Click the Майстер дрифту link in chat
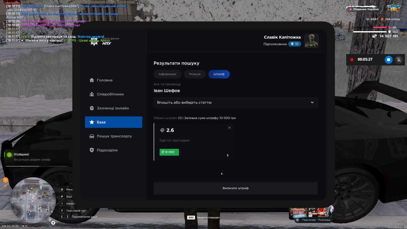 pyautogui.click(x=90, y=37)
